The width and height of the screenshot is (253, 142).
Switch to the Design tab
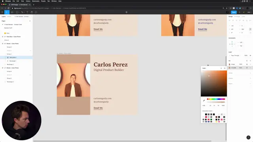[x=230, y=17]
